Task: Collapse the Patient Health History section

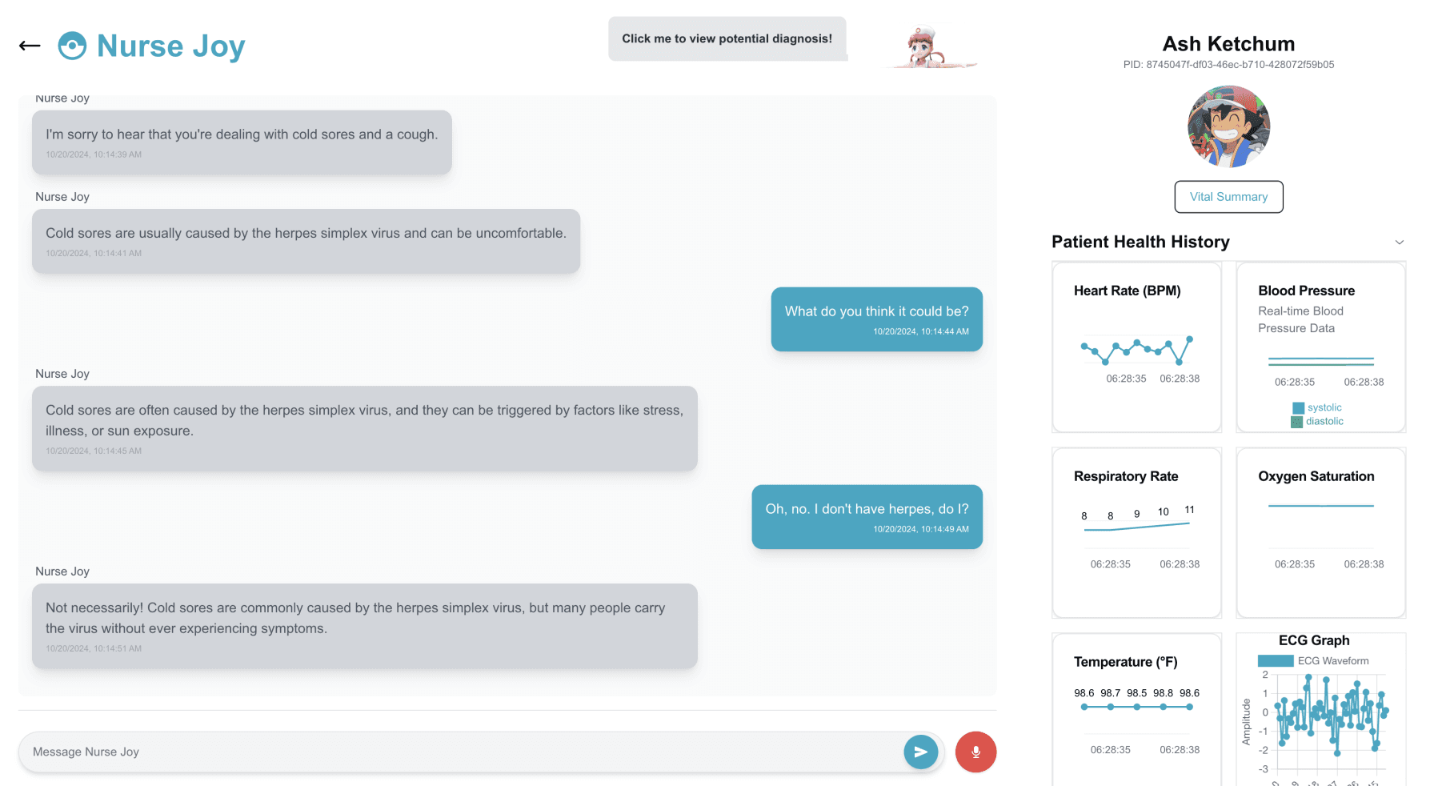Action: click(1400, 242)
